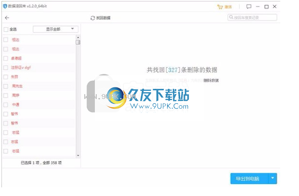
Task: Check the box for 周婷
Action: pos(6,96)
